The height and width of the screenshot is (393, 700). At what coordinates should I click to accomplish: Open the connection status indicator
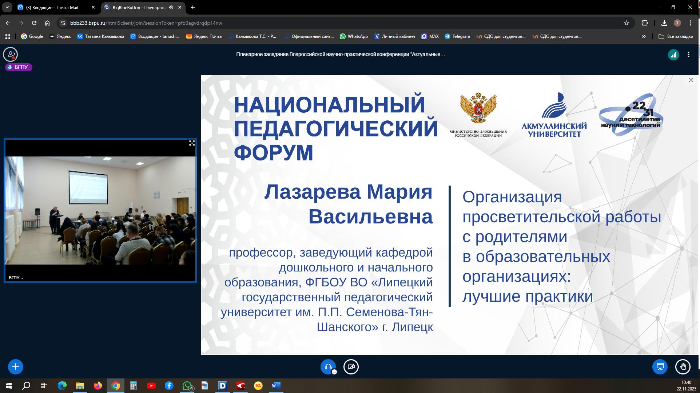(x=673, y=55)
